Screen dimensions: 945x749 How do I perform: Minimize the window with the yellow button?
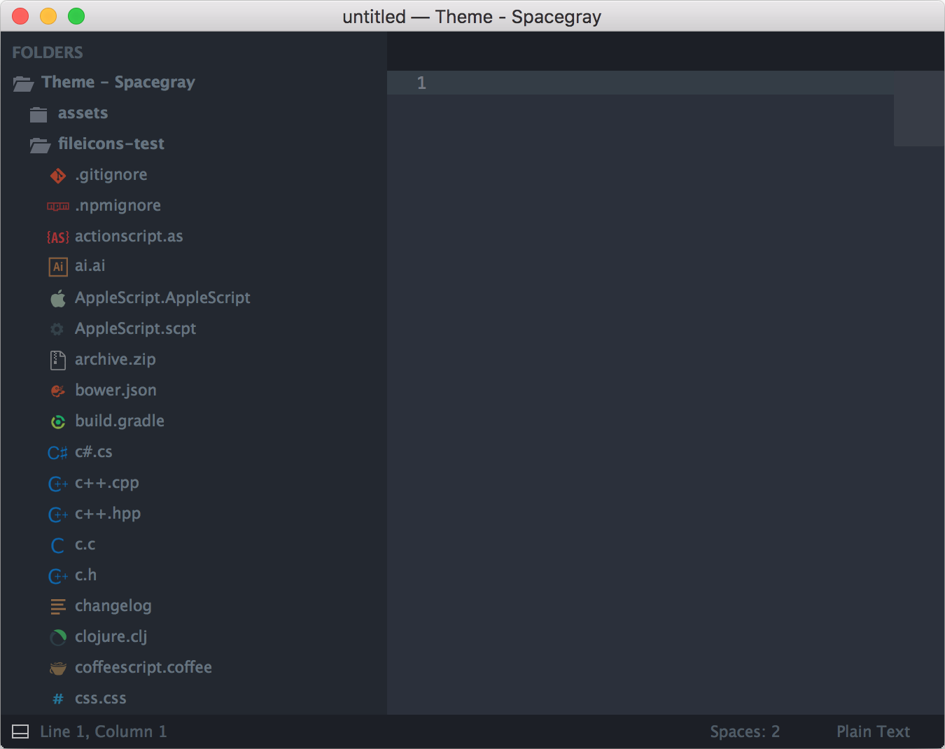pyautogui.click(x=48, y=16)
